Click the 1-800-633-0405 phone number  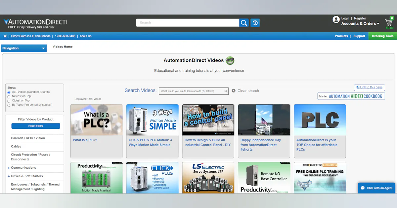[65, 36]
